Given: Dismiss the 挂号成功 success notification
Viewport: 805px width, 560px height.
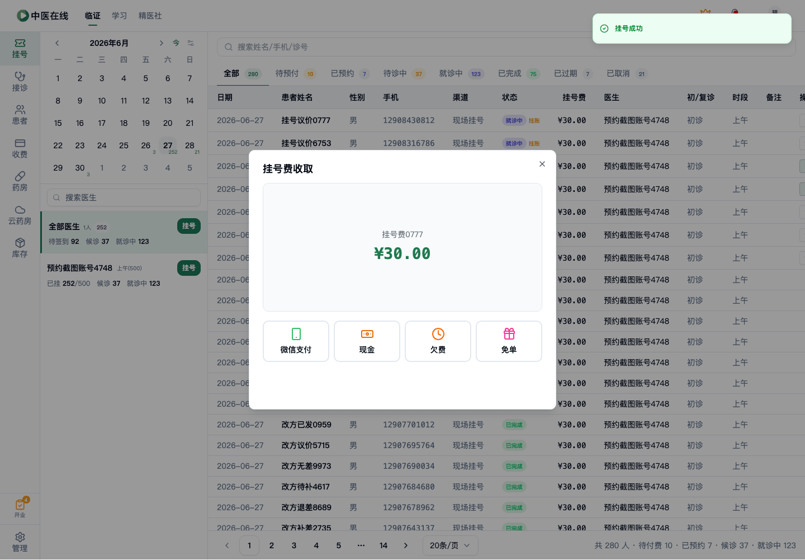Looking at the screenshot, I should pos(692,29).
